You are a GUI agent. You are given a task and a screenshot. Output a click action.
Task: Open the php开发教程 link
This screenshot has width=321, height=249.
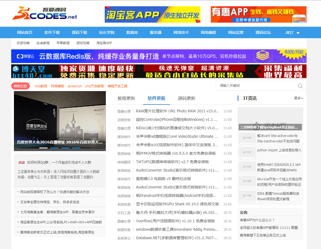click(94, 86)
